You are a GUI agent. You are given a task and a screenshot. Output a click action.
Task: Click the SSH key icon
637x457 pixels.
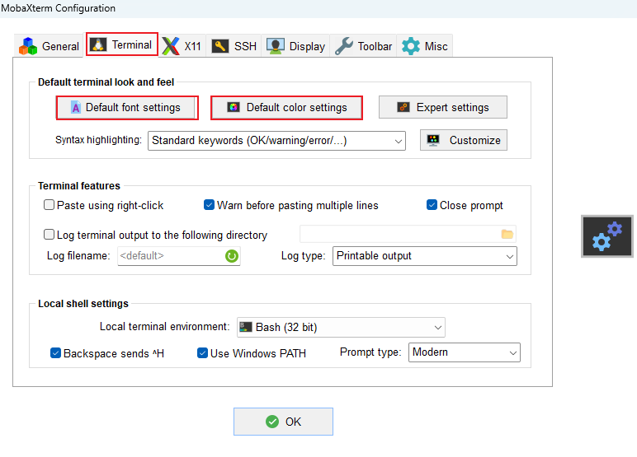point(219,46)
